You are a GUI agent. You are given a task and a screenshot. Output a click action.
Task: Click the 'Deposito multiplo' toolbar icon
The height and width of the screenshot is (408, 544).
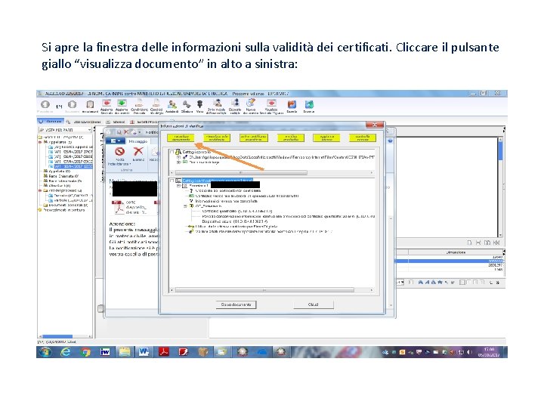tap(235, 103)
